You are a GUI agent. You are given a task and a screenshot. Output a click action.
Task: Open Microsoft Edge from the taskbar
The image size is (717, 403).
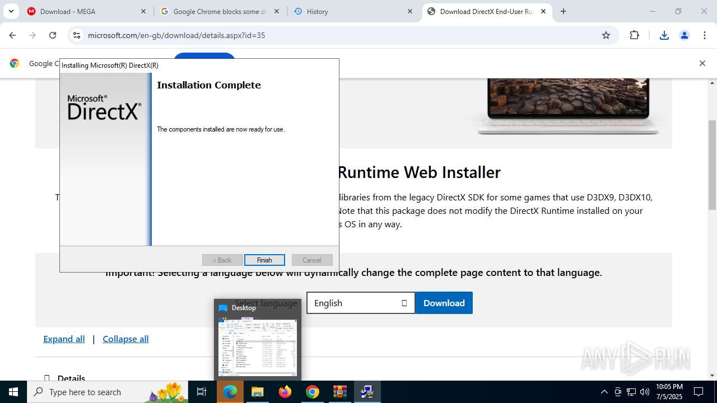(x=230, y=392)
